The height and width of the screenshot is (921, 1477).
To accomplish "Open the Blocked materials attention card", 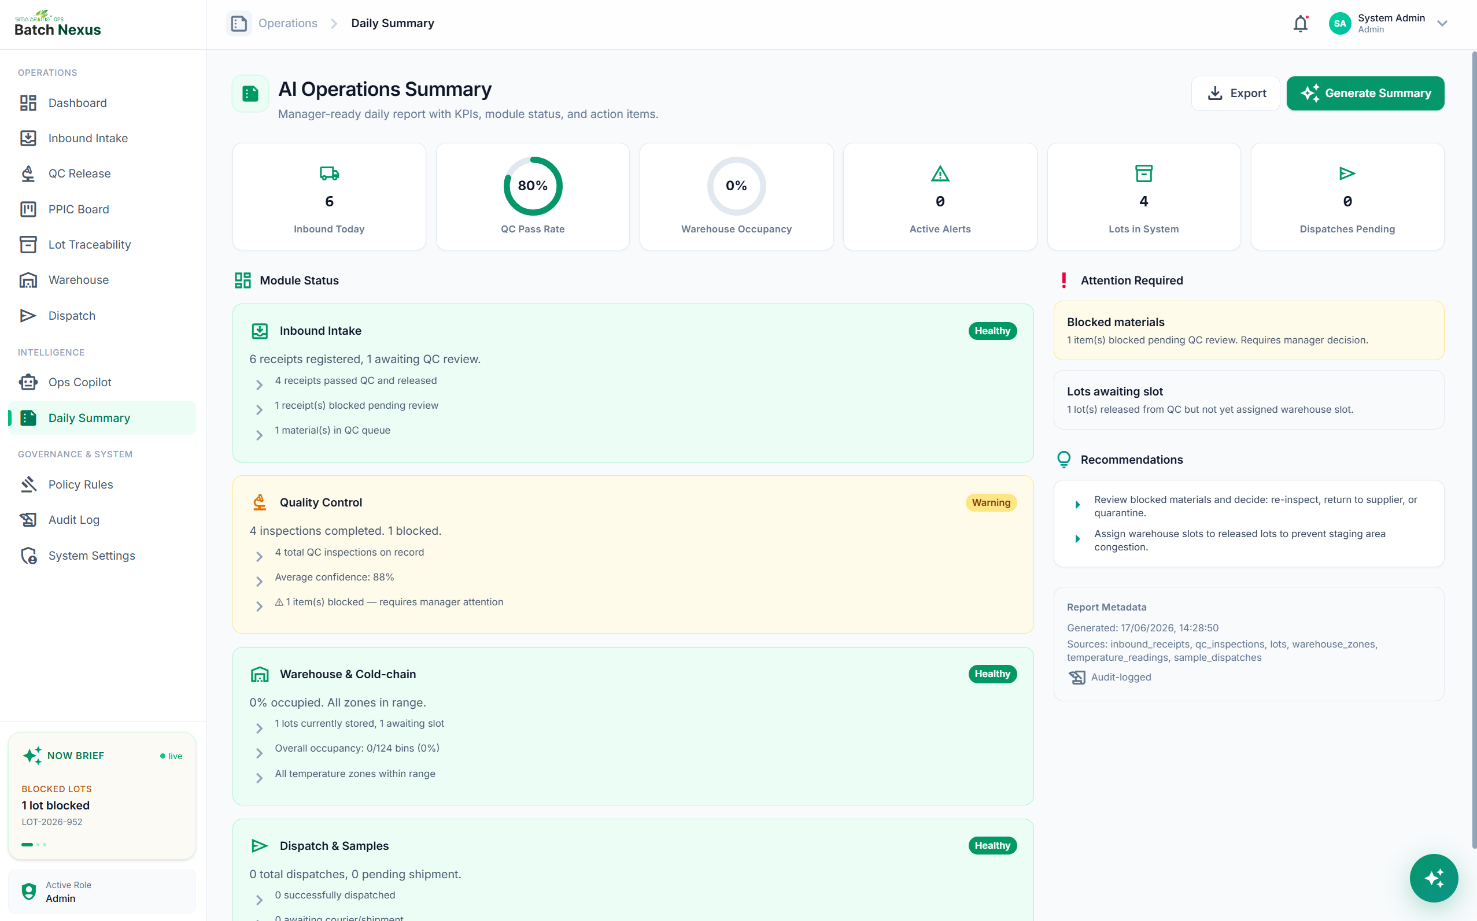I will click(x=1249, y=330).
